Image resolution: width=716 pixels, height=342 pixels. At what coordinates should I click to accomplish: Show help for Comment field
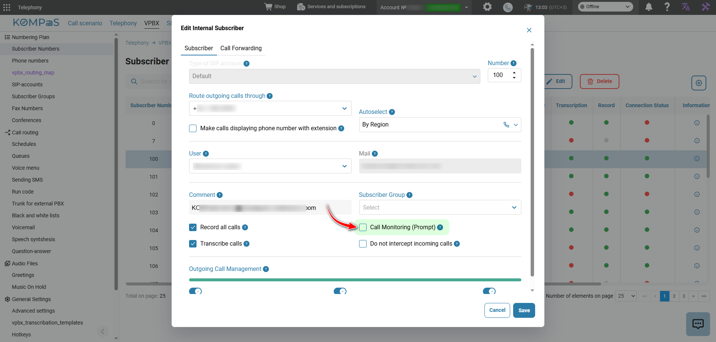tap(220, 195)
